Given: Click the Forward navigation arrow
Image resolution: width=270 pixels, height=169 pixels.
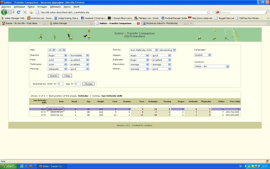Looking at the screenshot, I should (x=10, y=12).
